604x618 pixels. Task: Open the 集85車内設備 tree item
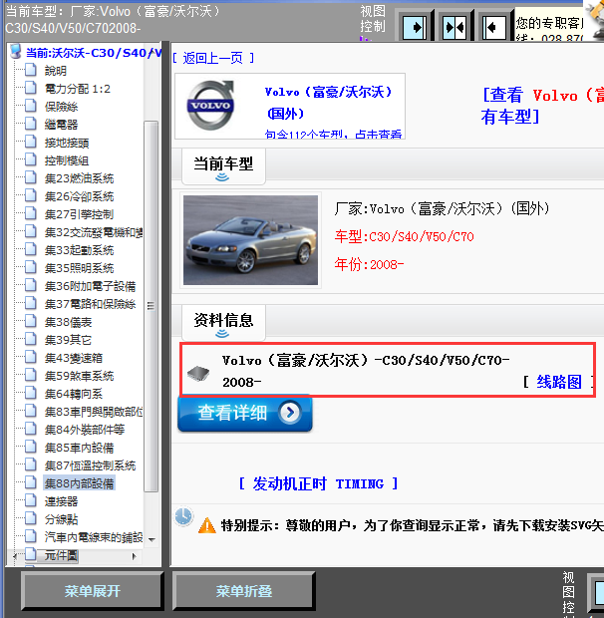[x=79, y=448]
